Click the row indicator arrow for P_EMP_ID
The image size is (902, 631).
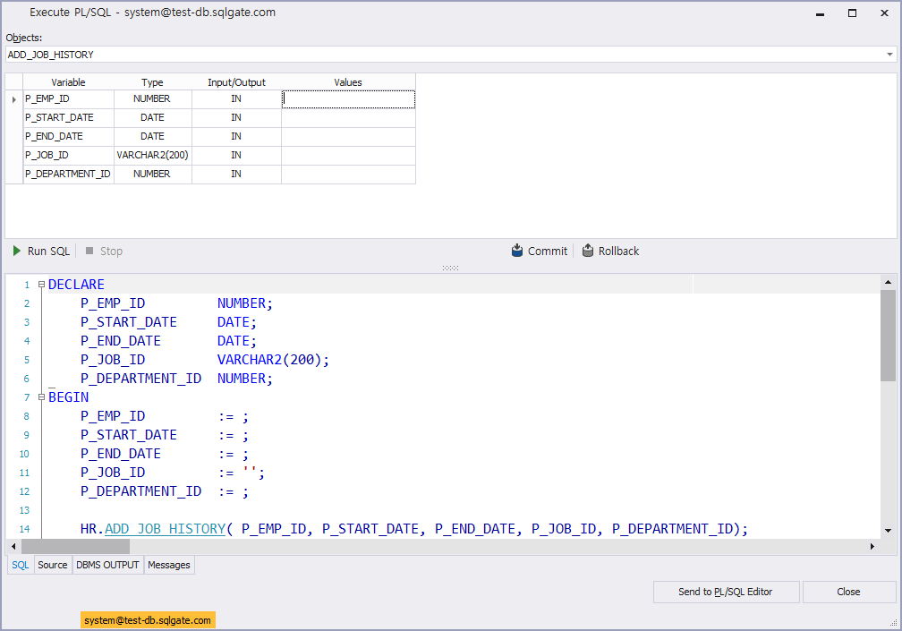pyautogui.click(x=13, y=99)
